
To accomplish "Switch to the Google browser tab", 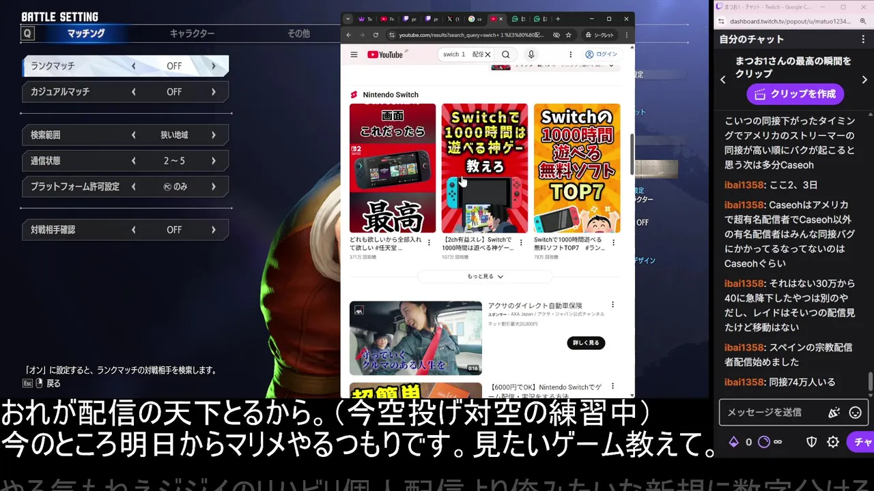I will coord(475,19).
